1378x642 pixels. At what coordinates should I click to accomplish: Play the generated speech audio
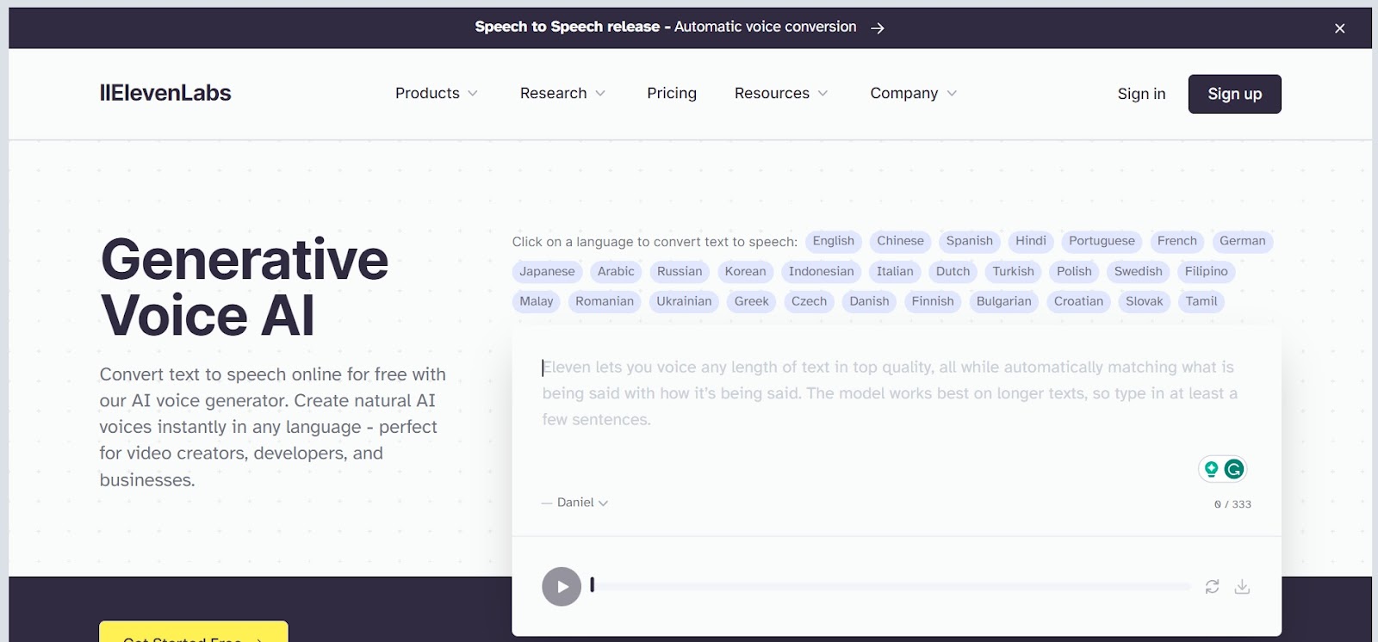(x=562, y=587)
